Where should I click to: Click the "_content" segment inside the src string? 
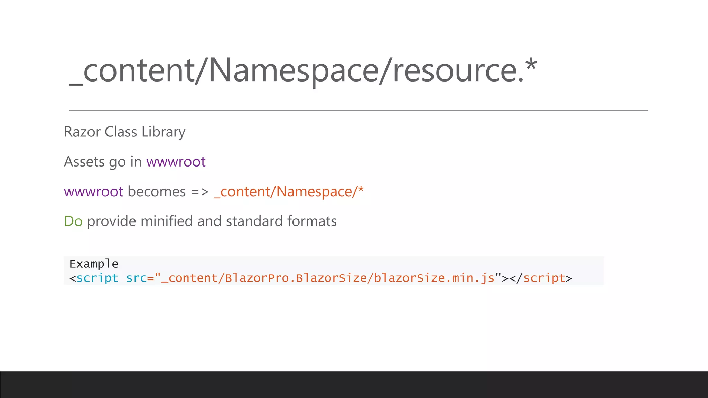[189, 278]
